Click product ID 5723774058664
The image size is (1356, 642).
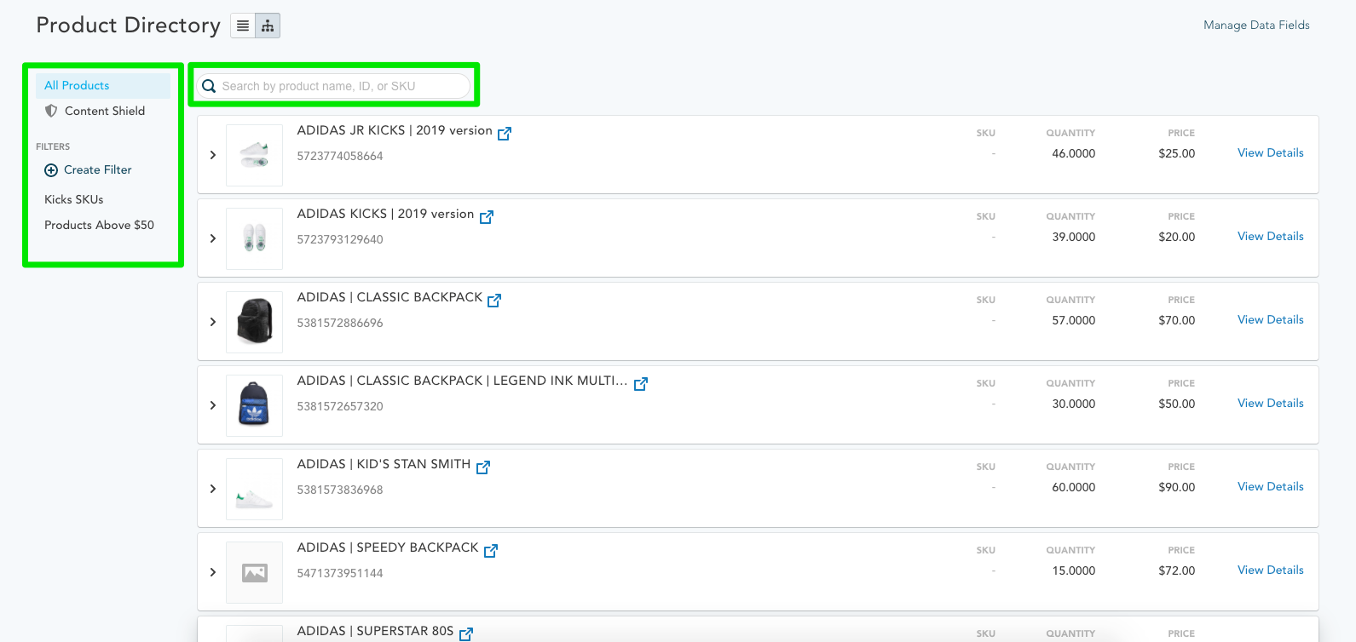pos(340,156)
